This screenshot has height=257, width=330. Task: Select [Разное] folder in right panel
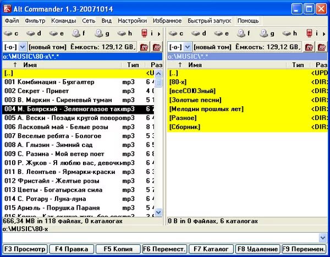coord(248,118)
